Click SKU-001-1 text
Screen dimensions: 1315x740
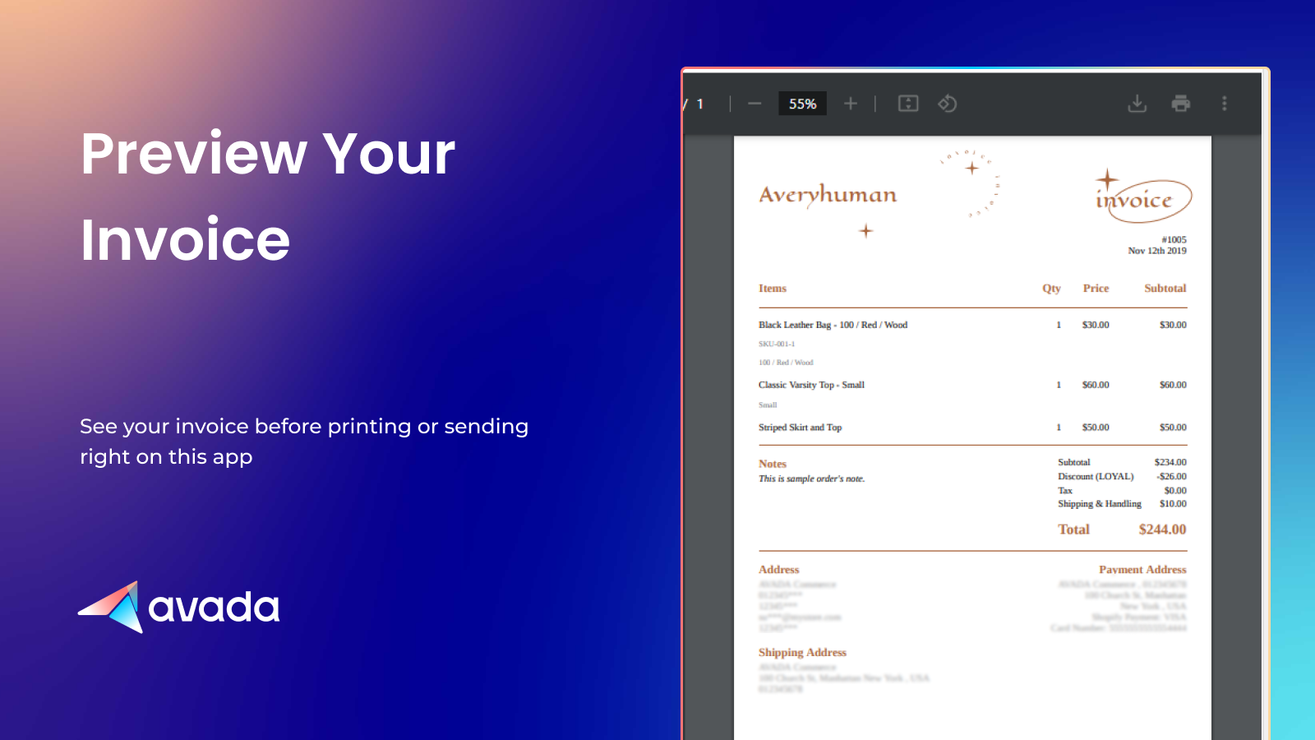point(777,345)
